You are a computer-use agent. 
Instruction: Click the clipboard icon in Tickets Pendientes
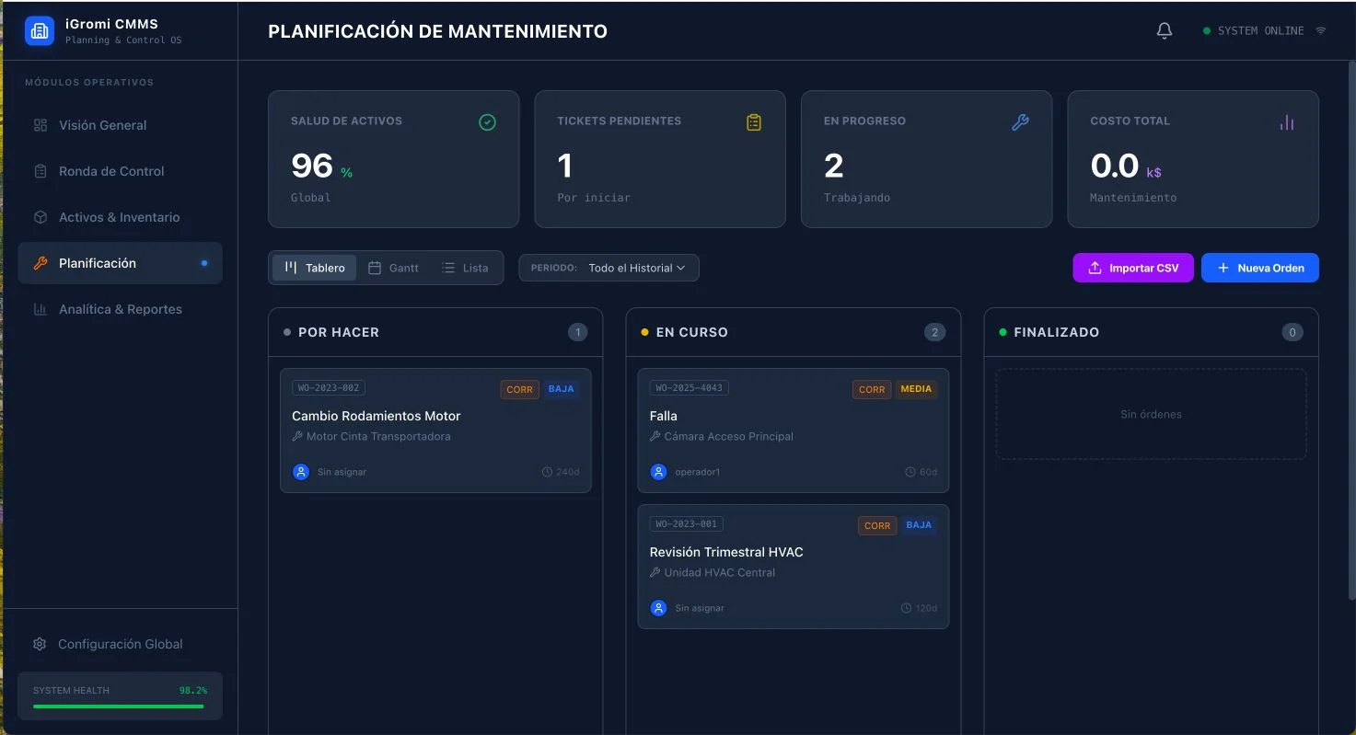pos(753,122)
